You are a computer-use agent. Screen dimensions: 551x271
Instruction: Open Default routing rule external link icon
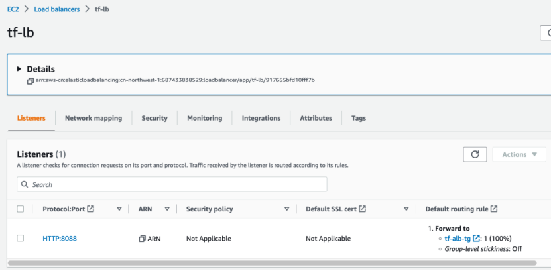click(494, 209)
